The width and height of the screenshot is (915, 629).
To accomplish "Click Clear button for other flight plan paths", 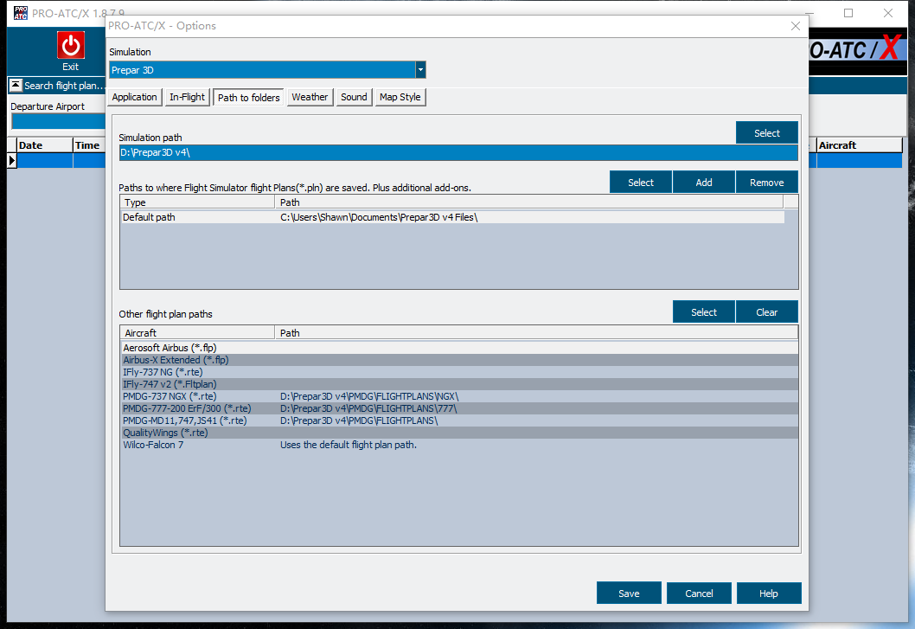I will click(x=766, y=312).
